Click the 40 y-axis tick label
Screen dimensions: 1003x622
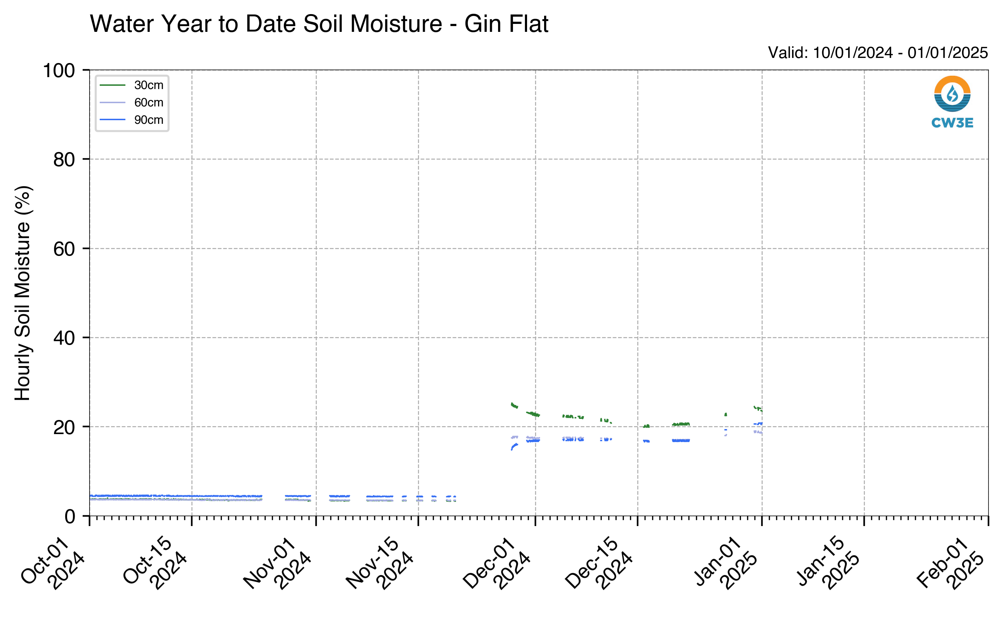point(64,338)
